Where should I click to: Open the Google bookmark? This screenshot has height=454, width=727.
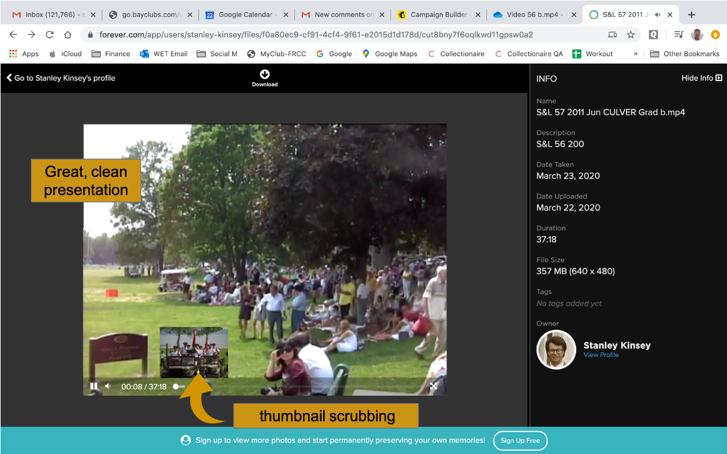[334, 54]
